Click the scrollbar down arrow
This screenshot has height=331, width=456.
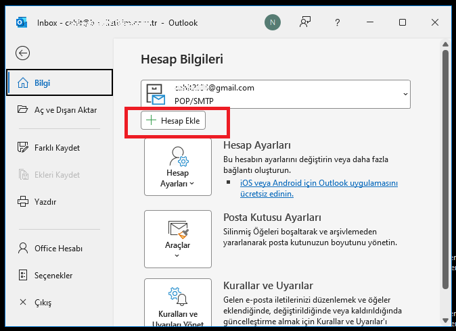click(446, 321)
